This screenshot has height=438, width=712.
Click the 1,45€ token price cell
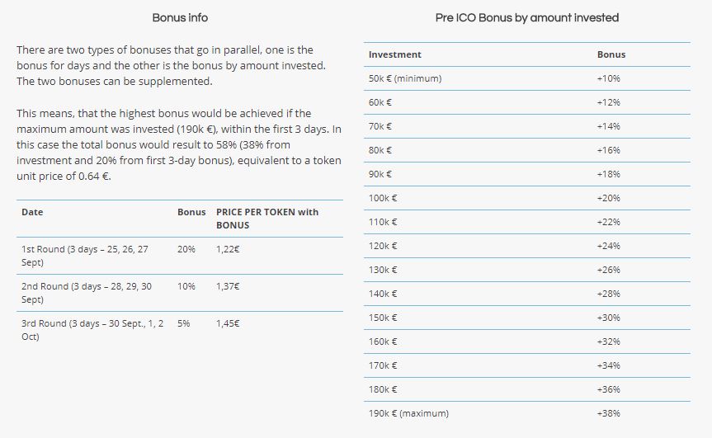[228, 323]
